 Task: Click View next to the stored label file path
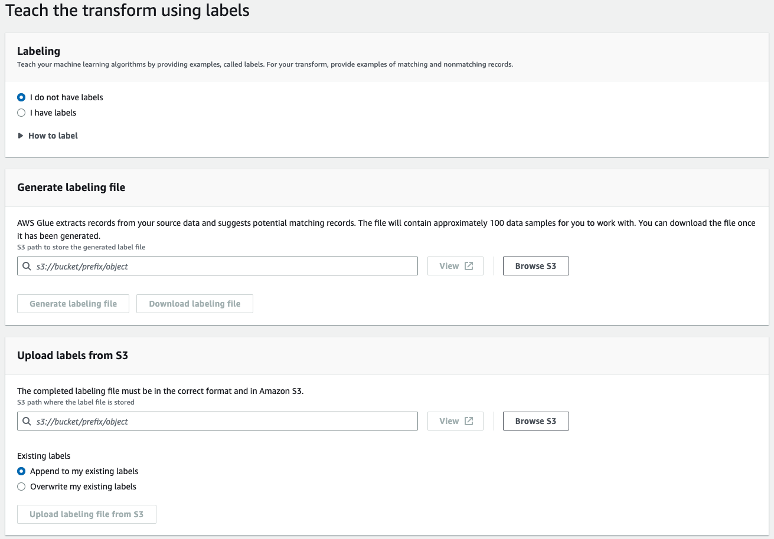click(455, 420)
